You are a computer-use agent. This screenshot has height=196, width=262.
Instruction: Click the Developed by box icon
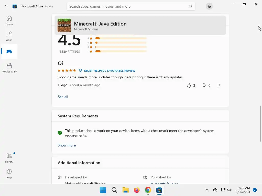(x=60, y=177)
